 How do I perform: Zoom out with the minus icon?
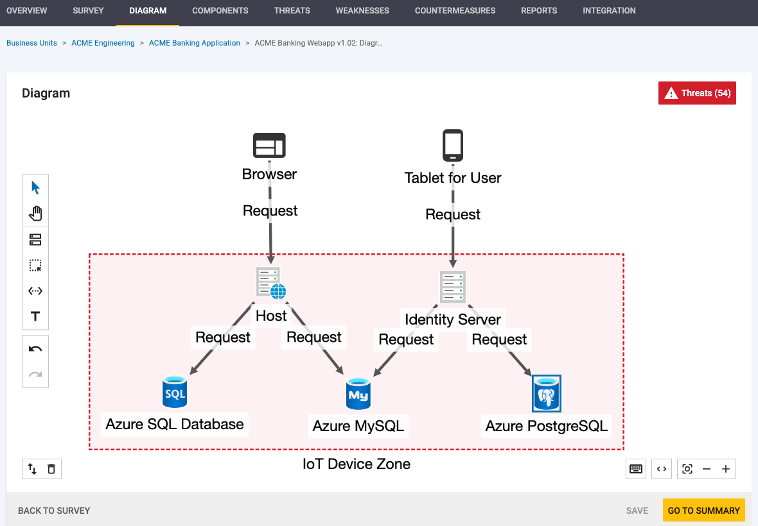(707, 469)
